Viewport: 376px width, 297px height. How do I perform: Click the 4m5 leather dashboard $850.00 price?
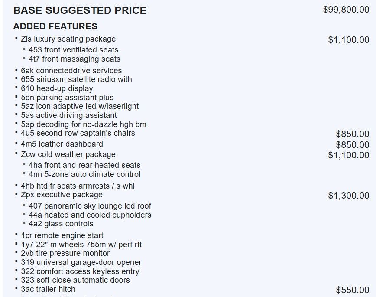pos(352,145)
